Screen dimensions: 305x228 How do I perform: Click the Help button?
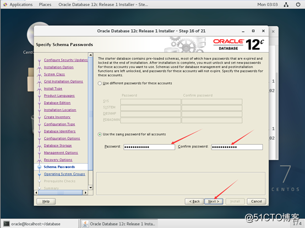(x=46, y=202)
